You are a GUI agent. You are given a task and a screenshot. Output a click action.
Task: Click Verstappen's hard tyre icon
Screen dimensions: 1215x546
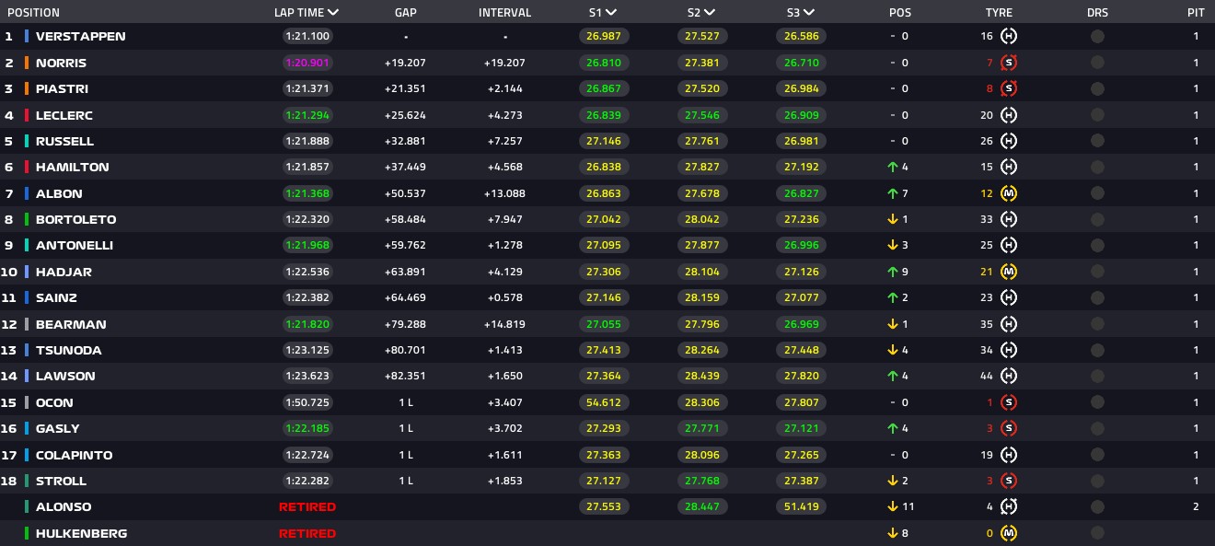pos(1009,37)
